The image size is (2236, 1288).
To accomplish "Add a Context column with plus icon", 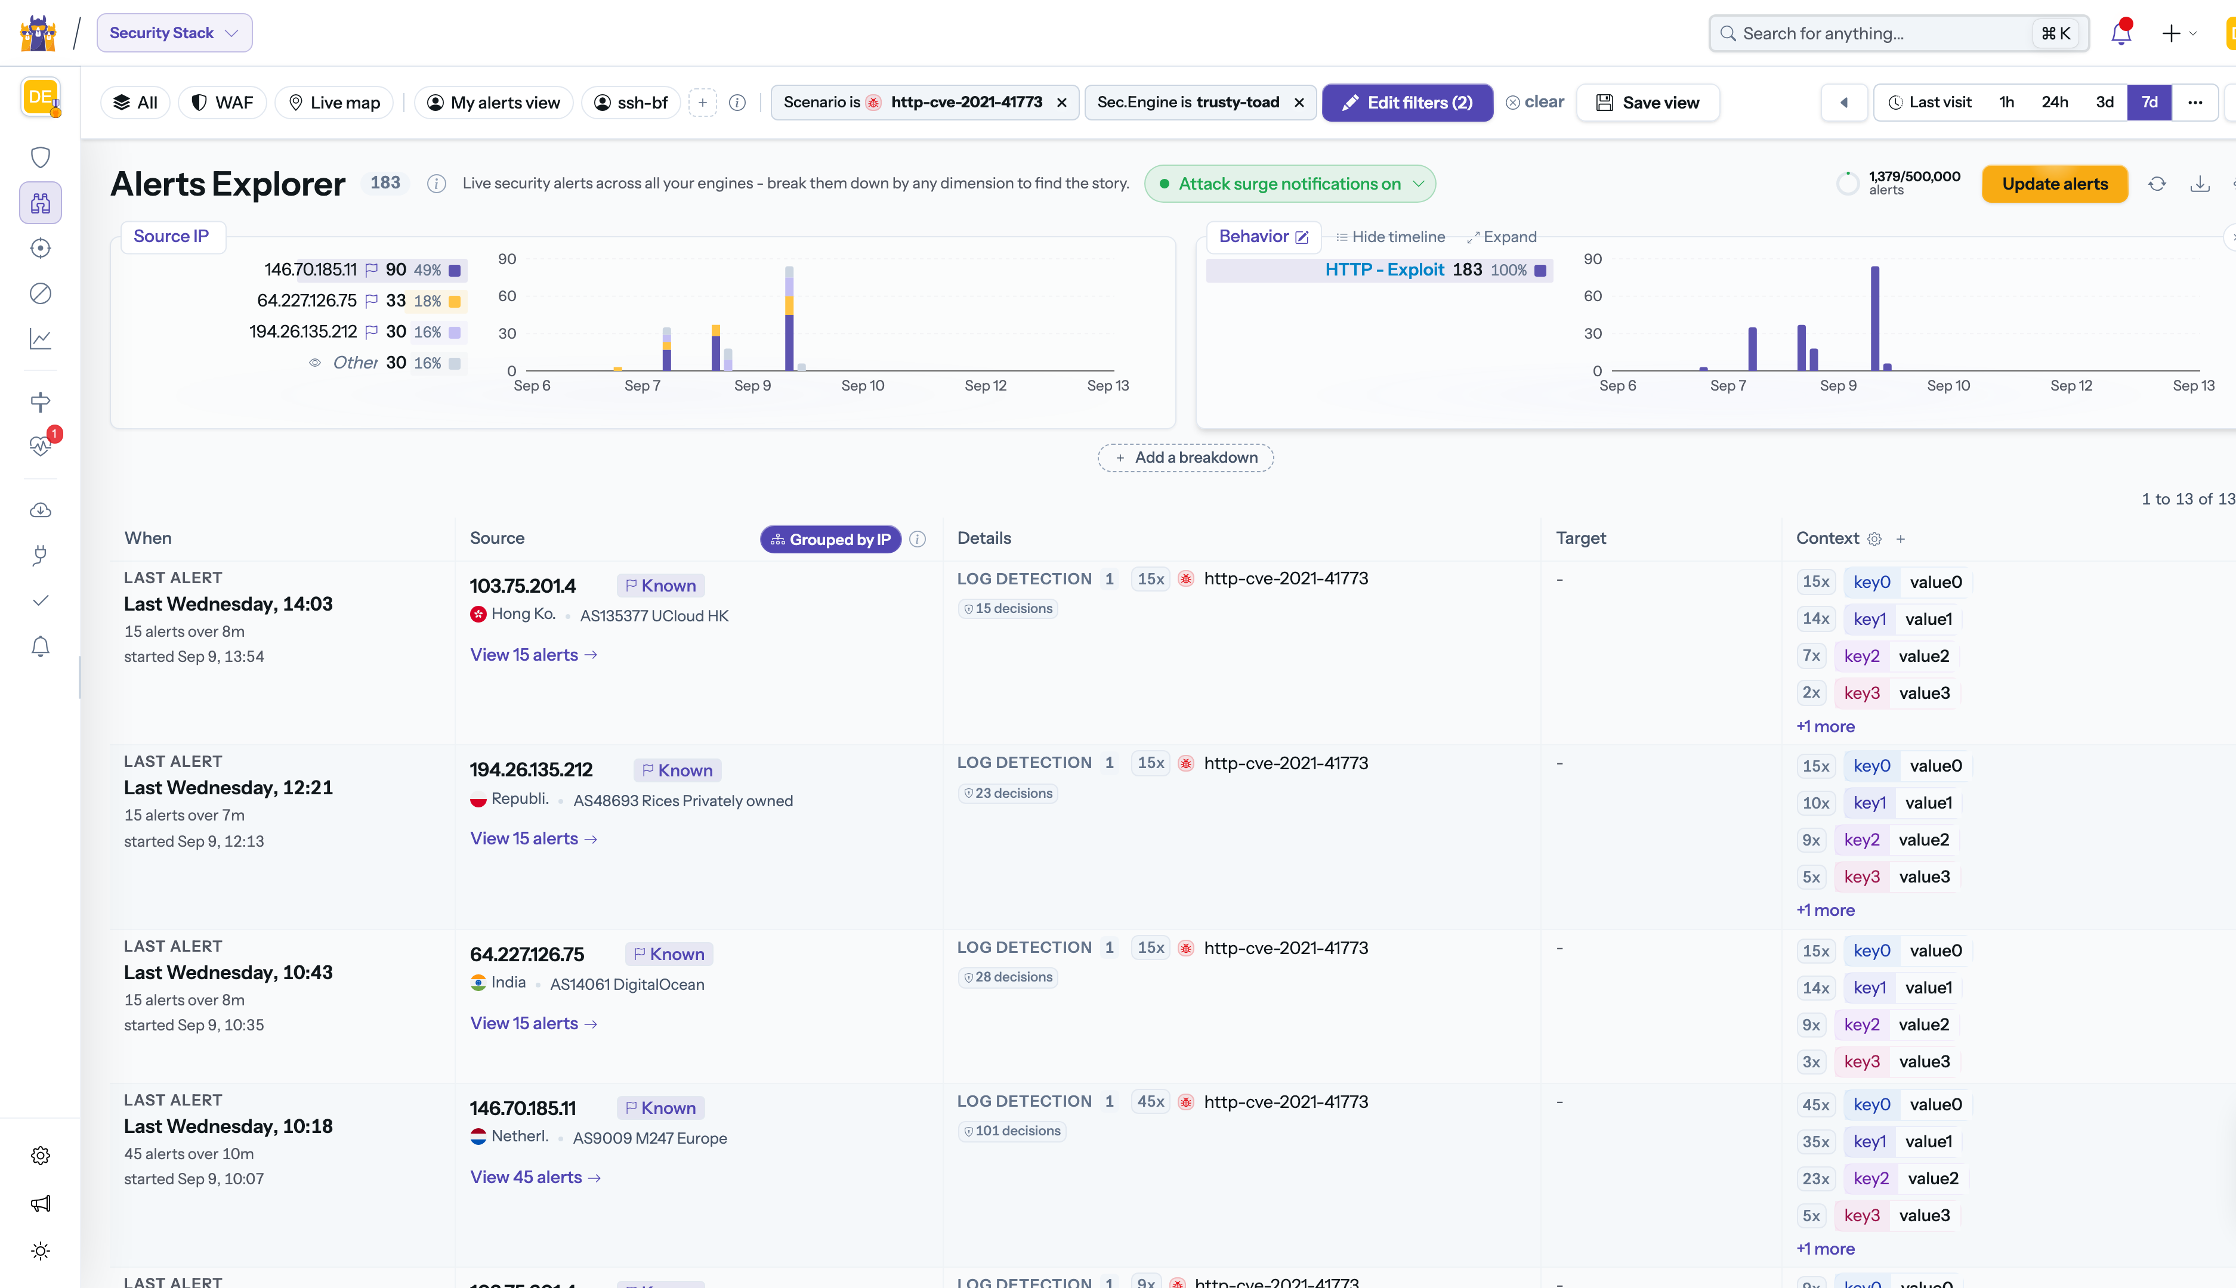I will coord(1901,540).
